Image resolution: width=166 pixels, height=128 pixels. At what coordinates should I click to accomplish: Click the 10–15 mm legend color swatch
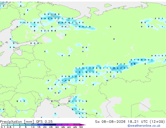click(x=35, y=125)
